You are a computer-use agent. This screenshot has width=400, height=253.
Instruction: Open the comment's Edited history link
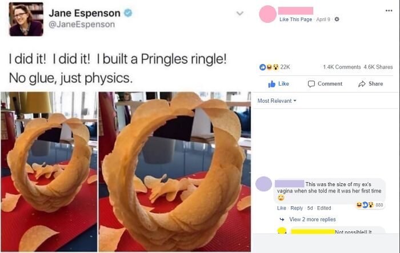tap(324, 208)
